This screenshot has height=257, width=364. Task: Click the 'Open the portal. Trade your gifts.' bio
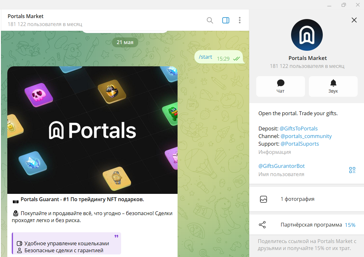298,113
